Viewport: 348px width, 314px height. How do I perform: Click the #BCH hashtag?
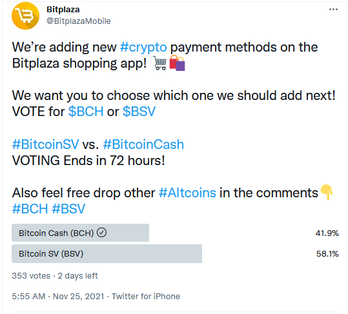click(30, 209)
